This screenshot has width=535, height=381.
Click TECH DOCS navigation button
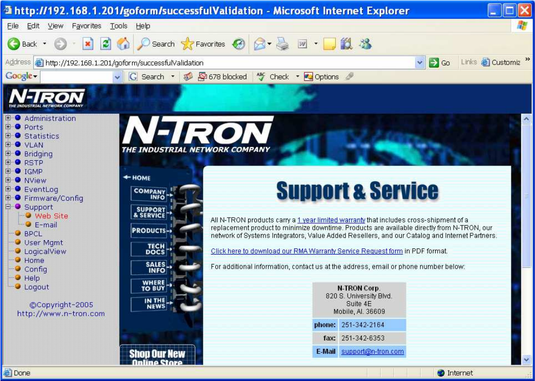149,249
